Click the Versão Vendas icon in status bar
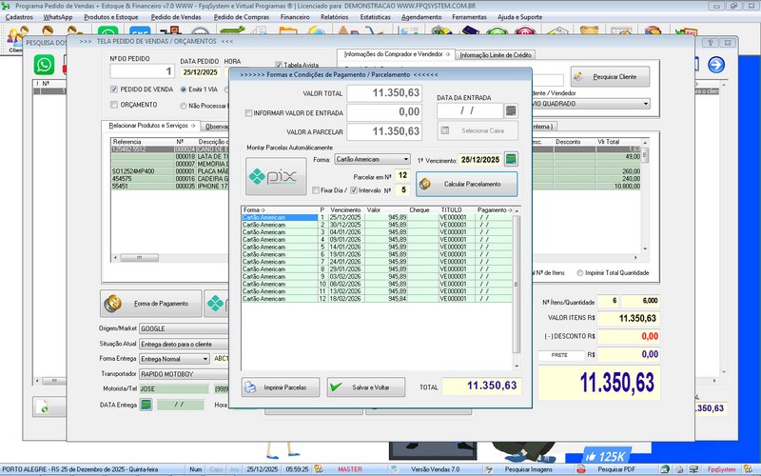 pyautogui.click(x=395, y=469)
